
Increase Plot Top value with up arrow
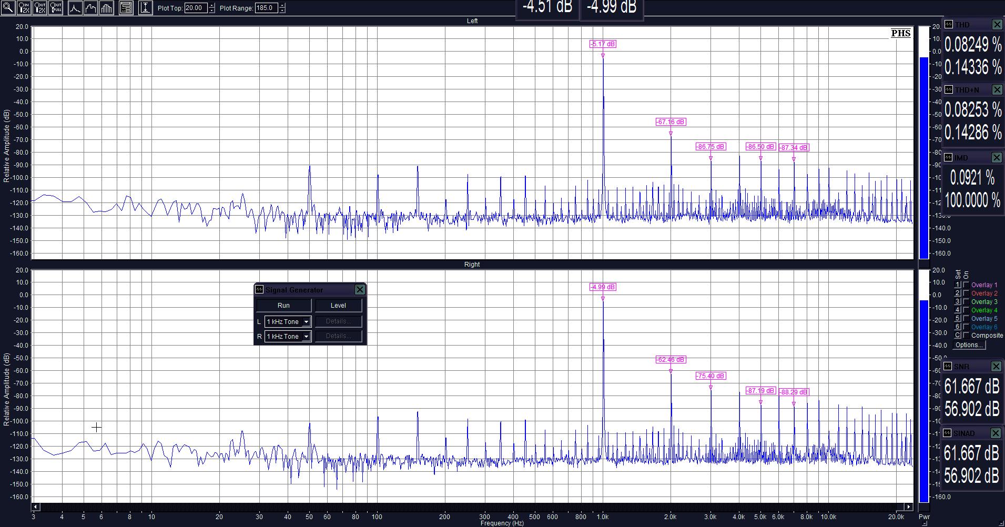211,5
